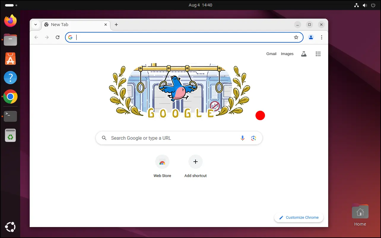Screen dimensions: 381x238
Task: Click the Google G icon in address bar
Action: click(x=70, y=37)
